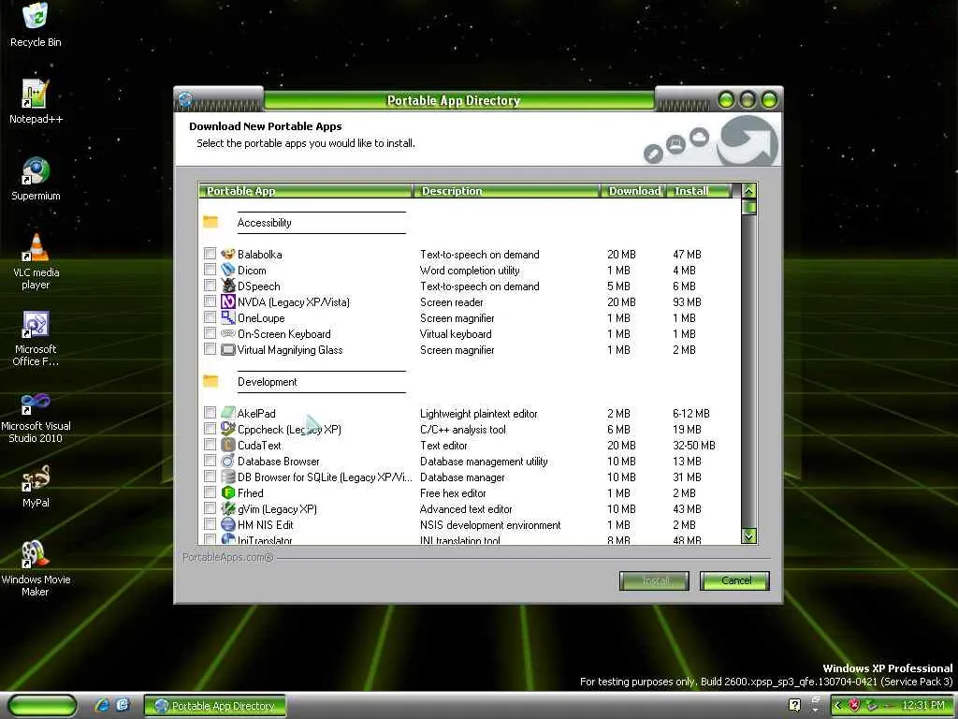This screenshot has width=958, height=719.
Task: Open the help icon in system tray
Action: [x=794, y=705]
